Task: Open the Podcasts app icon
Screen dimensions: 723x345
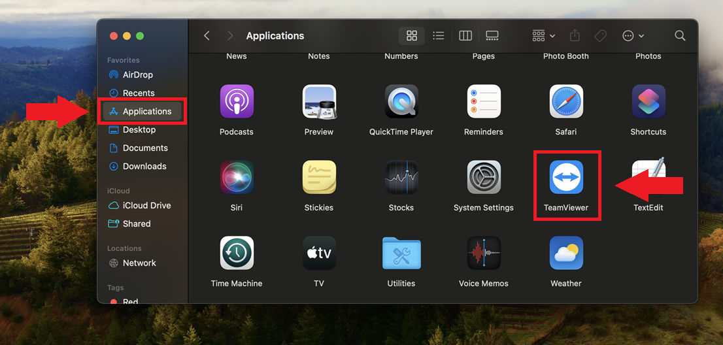Action: (237, 101)
